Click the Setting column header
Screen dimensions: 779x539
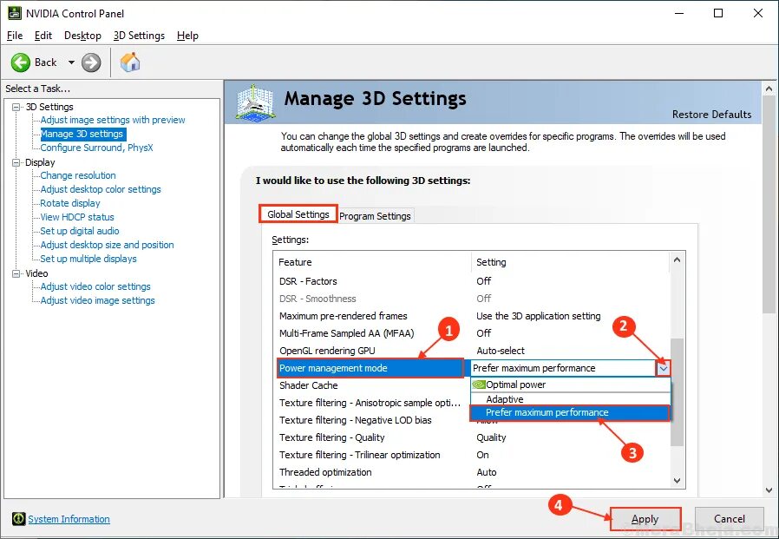point(570,262)
